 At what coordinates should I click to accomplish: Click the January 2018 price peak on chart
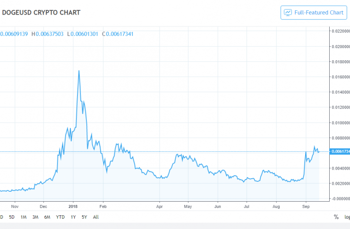(79, 71)
